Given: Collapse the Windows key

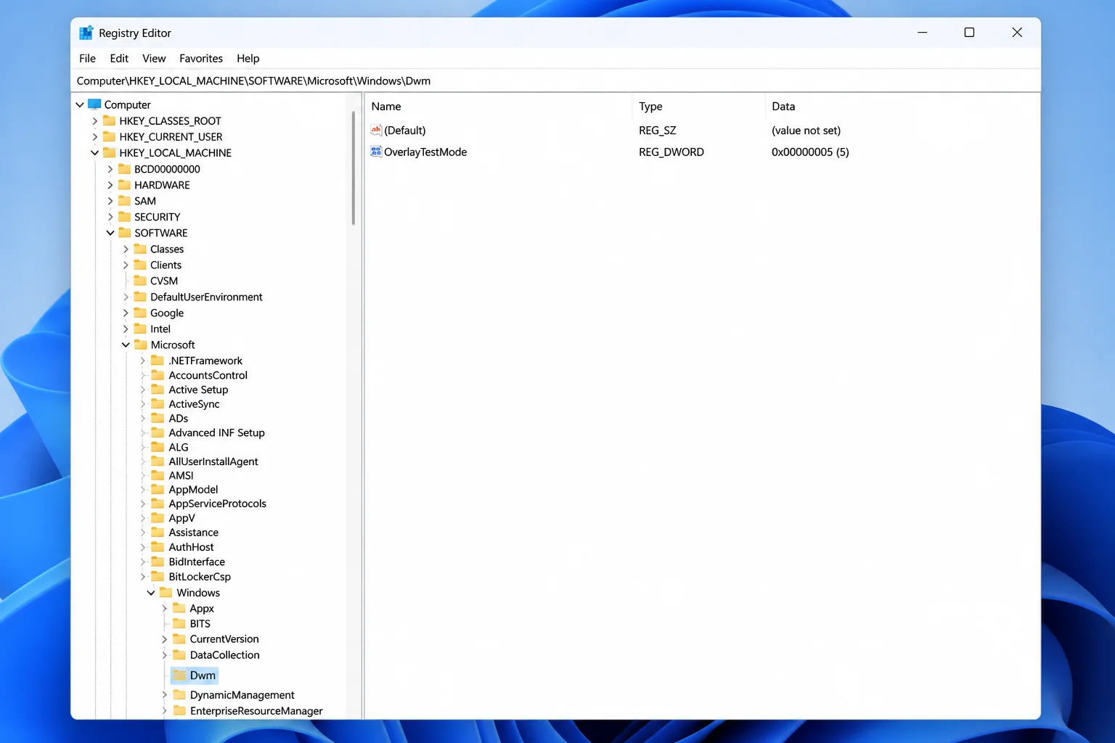Looking at the screenshot, I should pyautogui.click(x=151, y=592).
